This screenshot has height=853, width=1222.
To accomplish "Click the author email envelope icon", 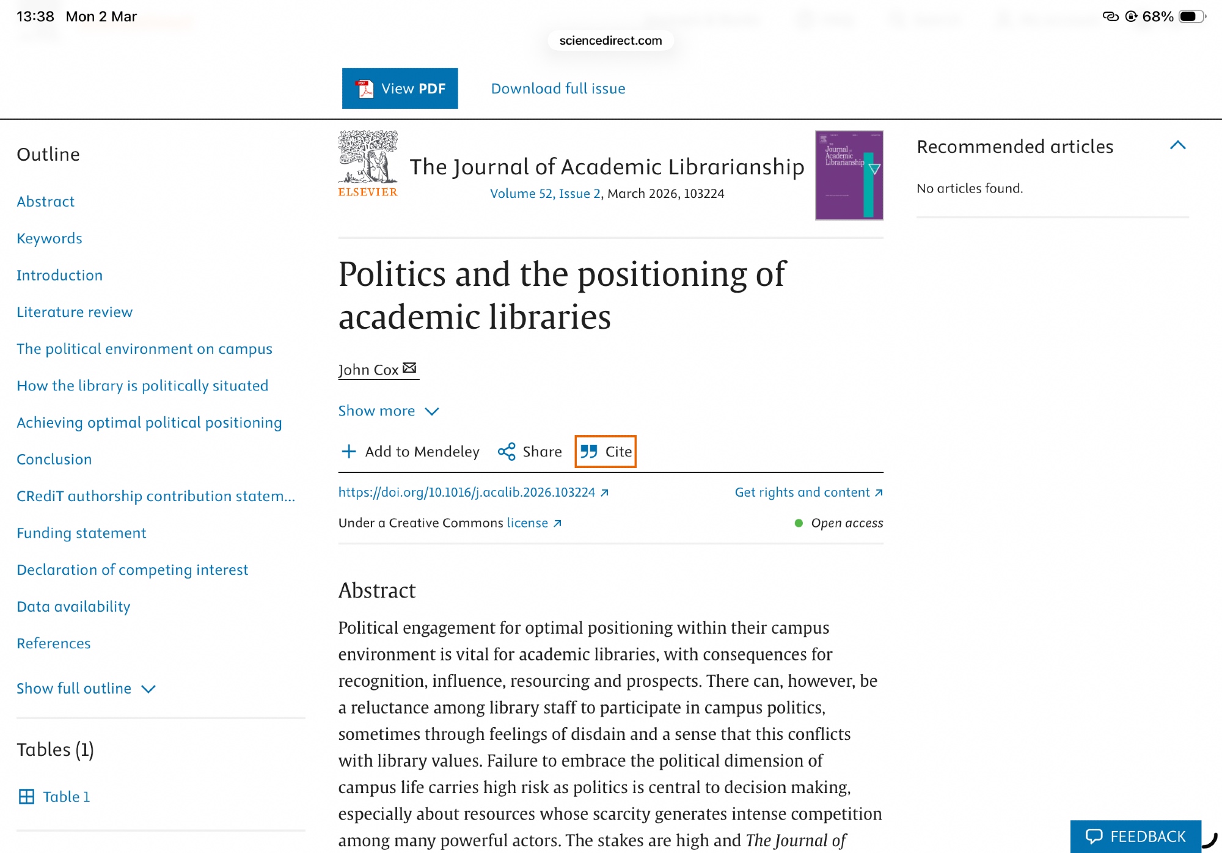I will (410, 368).
